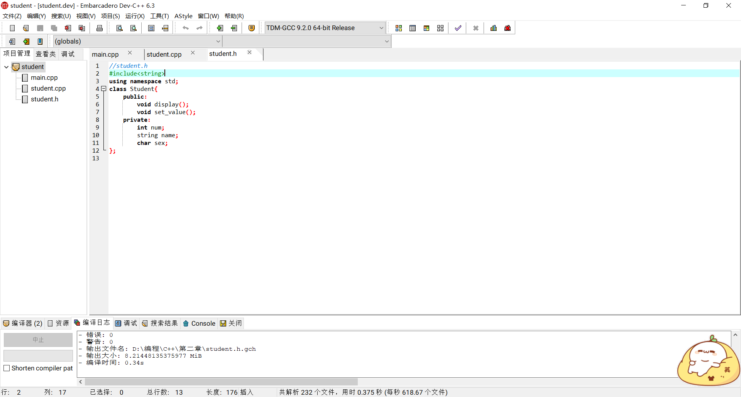Image resolution: width=741 pixels, height=397 pixels.
Task: Select the Find icon
Action: point(119,28)
